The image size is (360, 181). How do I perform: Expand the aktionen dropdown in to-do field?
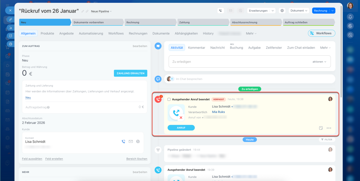(x=319, y=62)
